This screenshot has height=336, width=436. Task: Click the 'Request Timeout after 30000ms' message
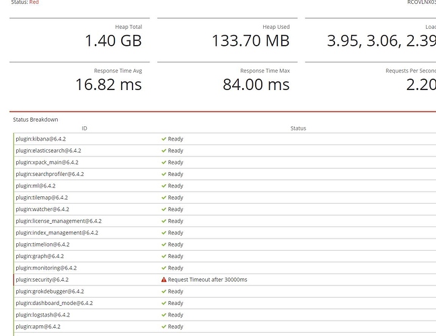pos(207,280)
